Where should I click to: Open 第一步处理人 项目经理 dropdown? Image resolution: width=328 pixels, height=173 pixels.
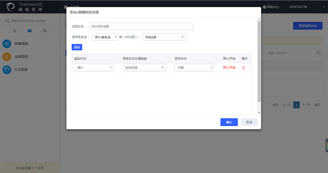click(x=164, y=37)
